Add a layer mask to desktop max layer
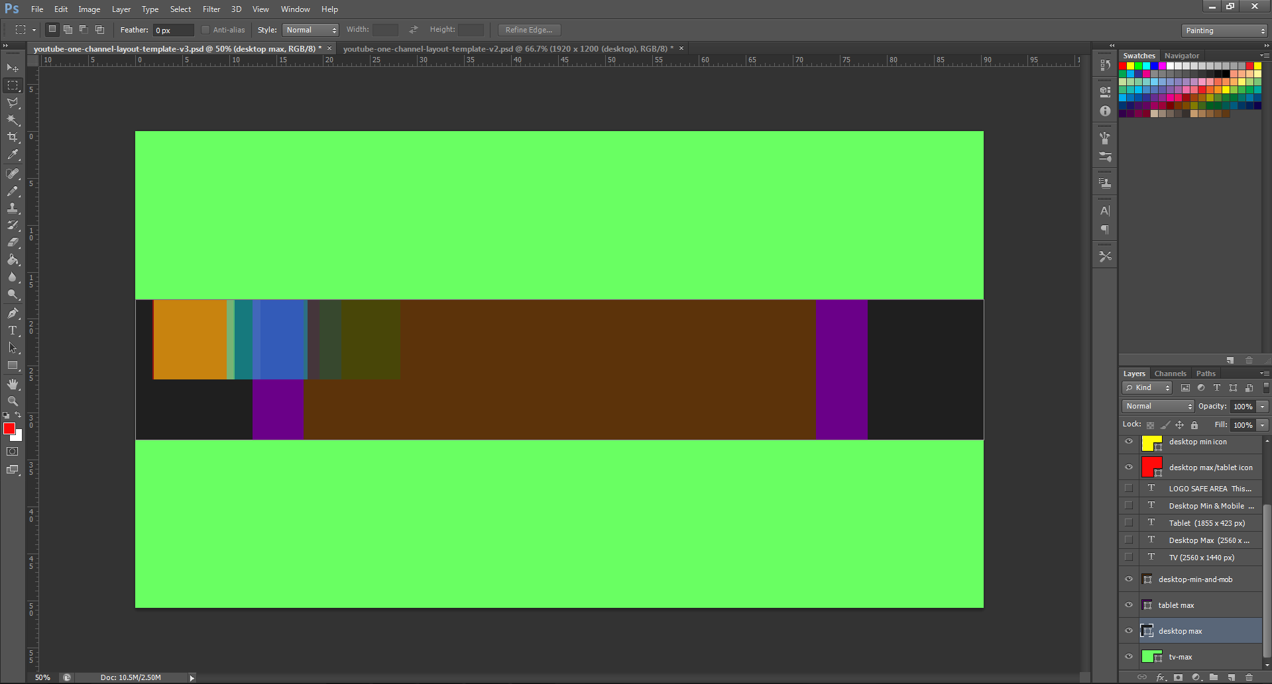The image size is (1272, 684). tap(1179, 677)
